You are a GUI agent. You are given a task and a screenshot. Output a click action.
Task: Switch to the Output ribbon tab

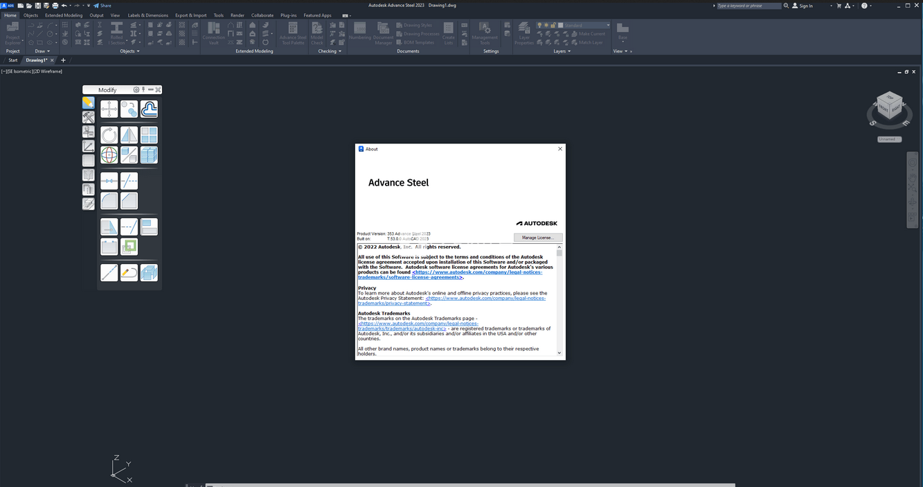point(96,15)
